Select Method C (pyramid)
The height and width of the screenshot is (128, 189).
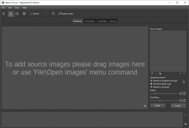pos(152,87)
